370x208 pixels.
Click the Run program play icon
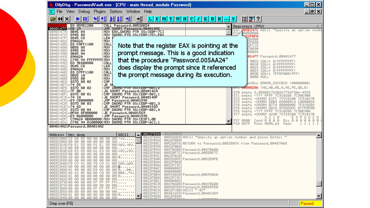[78, 19]
